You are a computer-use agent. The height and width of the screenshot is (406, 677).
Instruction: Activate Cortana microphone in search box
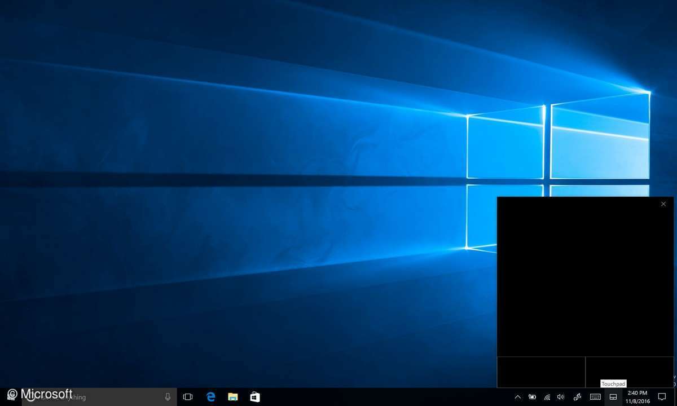(x=168, y=397)
